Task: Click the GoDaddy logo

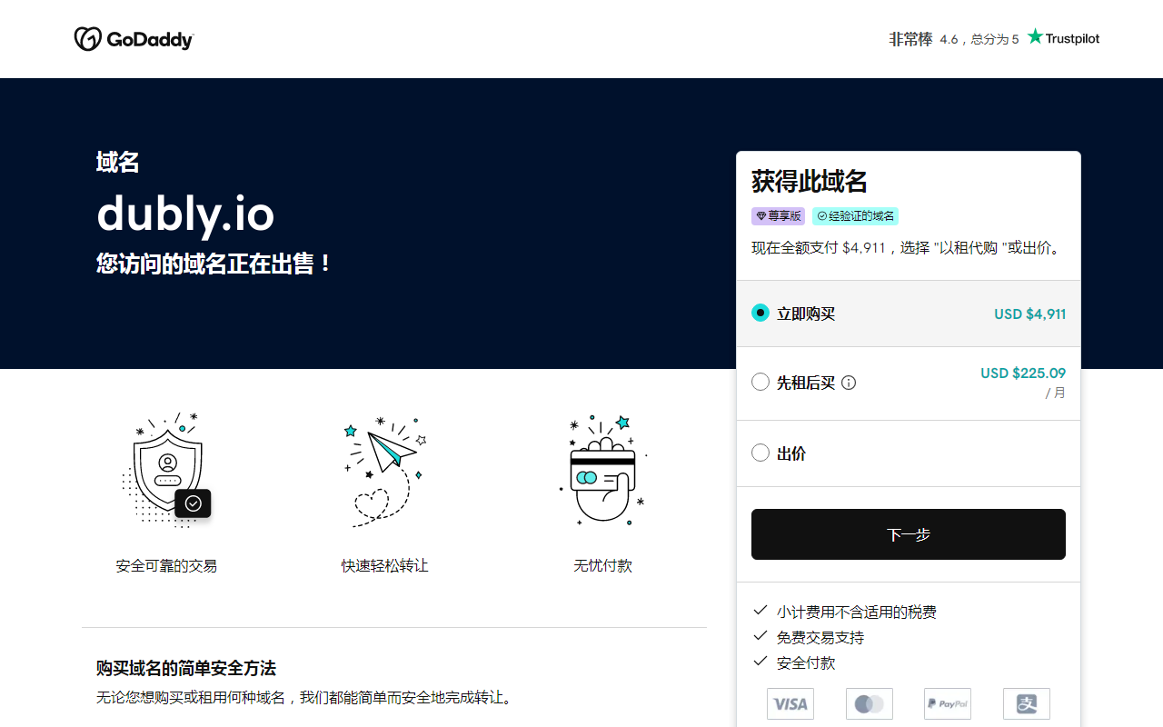Action: coord(134,38)
